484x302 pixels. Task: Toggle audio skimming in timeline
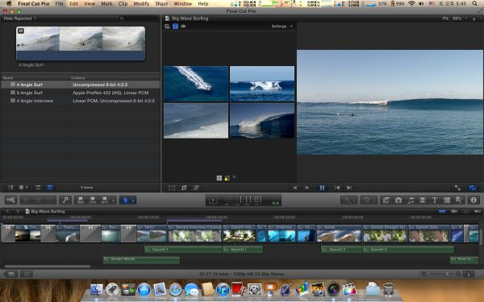coord(454,211)
